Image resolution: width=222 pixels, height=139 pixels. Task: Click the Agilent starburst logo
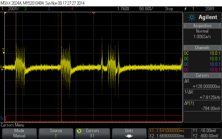pos(192,17)
